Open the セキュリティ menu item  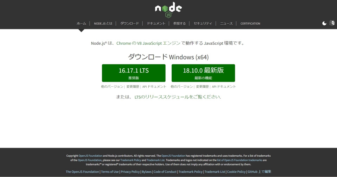(203, 23)
